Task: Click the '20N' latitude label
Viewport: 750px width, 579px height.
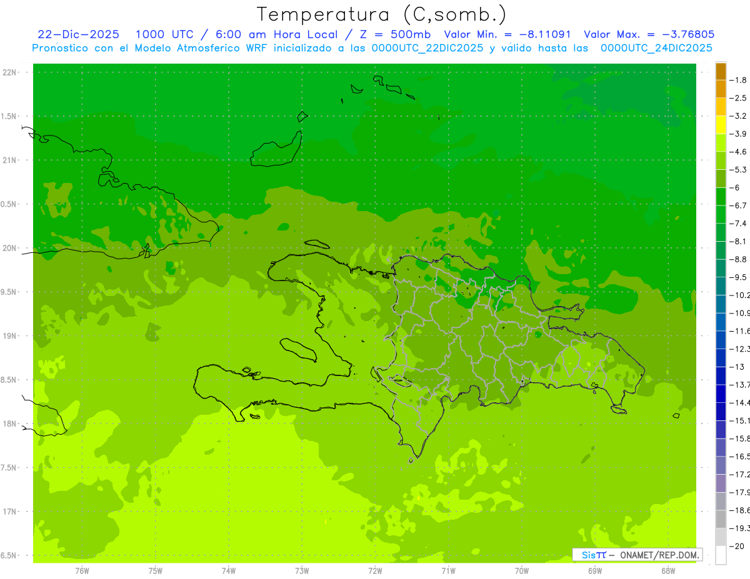Action: 10,248
